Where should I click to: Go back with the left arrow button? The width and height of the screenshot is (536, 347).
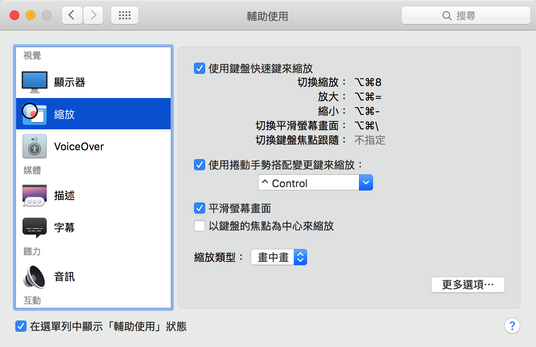72,16
